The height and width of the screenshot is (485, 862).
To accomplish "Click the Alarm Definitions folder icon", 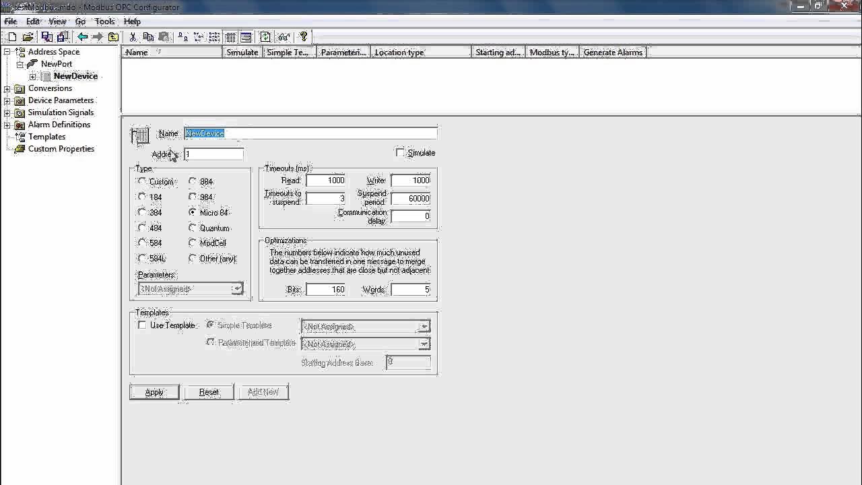I will pos(20,125).
